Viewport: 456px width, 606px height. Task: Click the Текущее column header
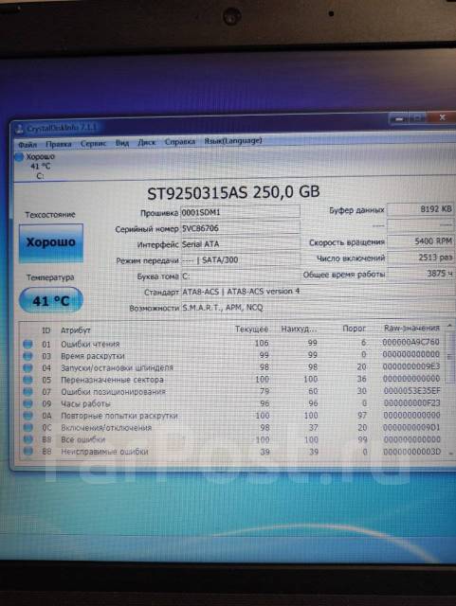[251, 330]
